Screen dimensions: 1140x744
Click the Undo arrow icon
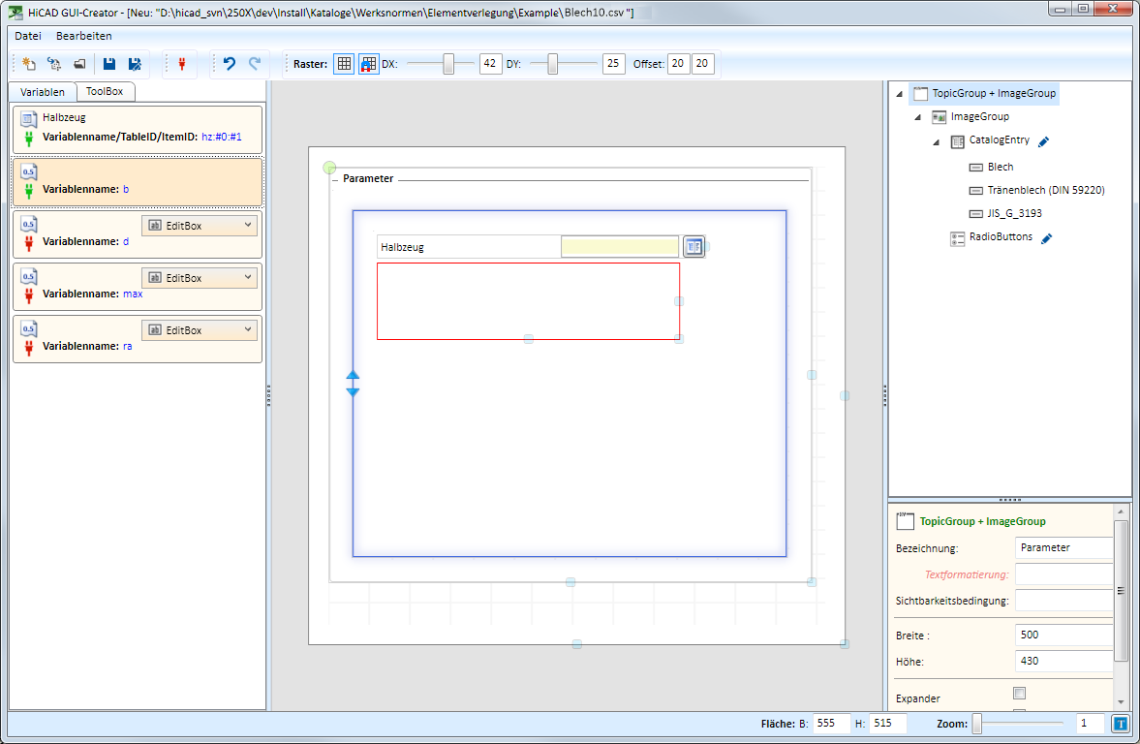(230, 64)
